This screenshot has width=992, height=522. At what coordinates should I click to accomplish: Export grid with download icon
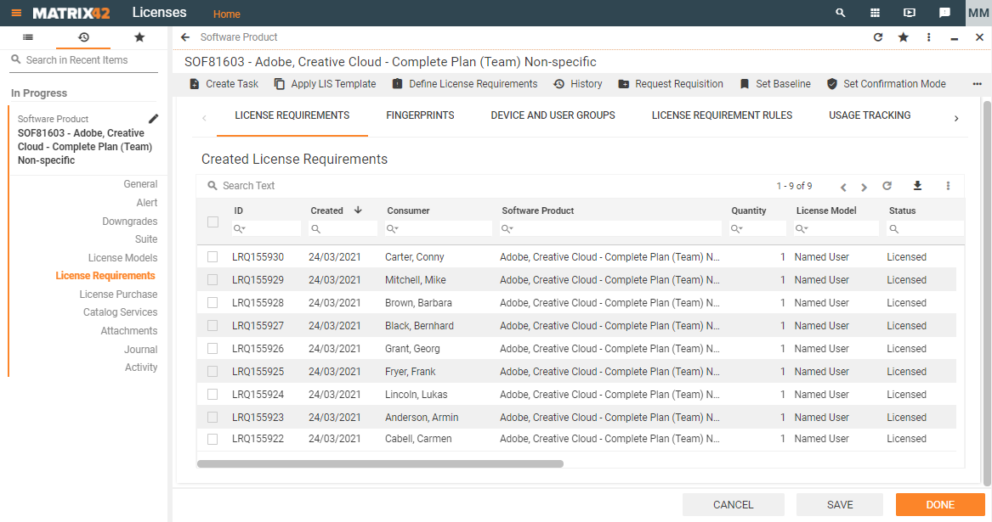click(917, 186)
